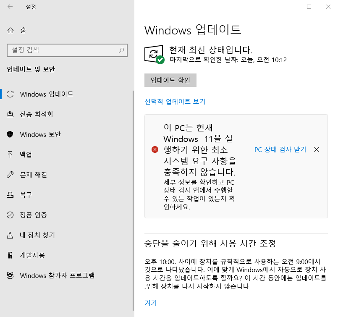Screen dimensions: 338x317
Task: Click the 정품 인증 checkmark circle icon
Action: (11, 215)
